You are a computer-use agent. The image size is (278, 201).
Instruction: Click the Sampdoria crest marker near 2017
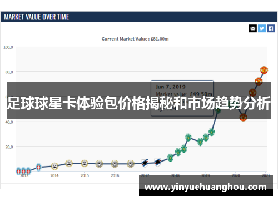point(145,163)
